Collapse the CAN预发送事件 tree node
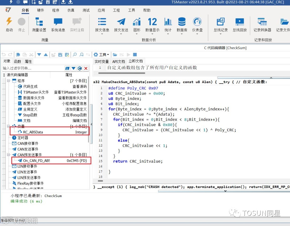Viewport: 290px width, 226px height. (8, 155)
